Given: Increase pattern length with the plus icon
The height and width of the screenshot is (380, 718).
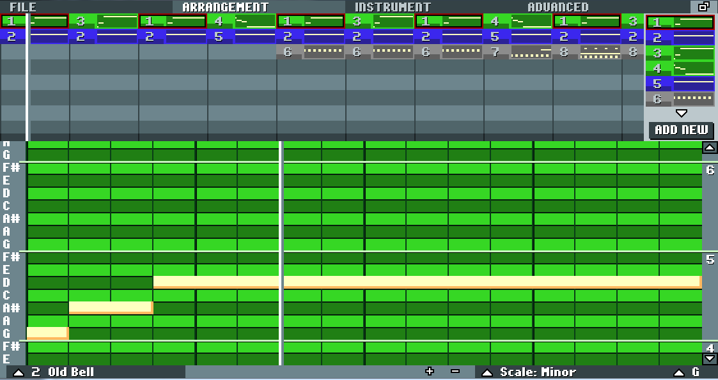Looking at the screenshot, I should [x=429, y=371].
